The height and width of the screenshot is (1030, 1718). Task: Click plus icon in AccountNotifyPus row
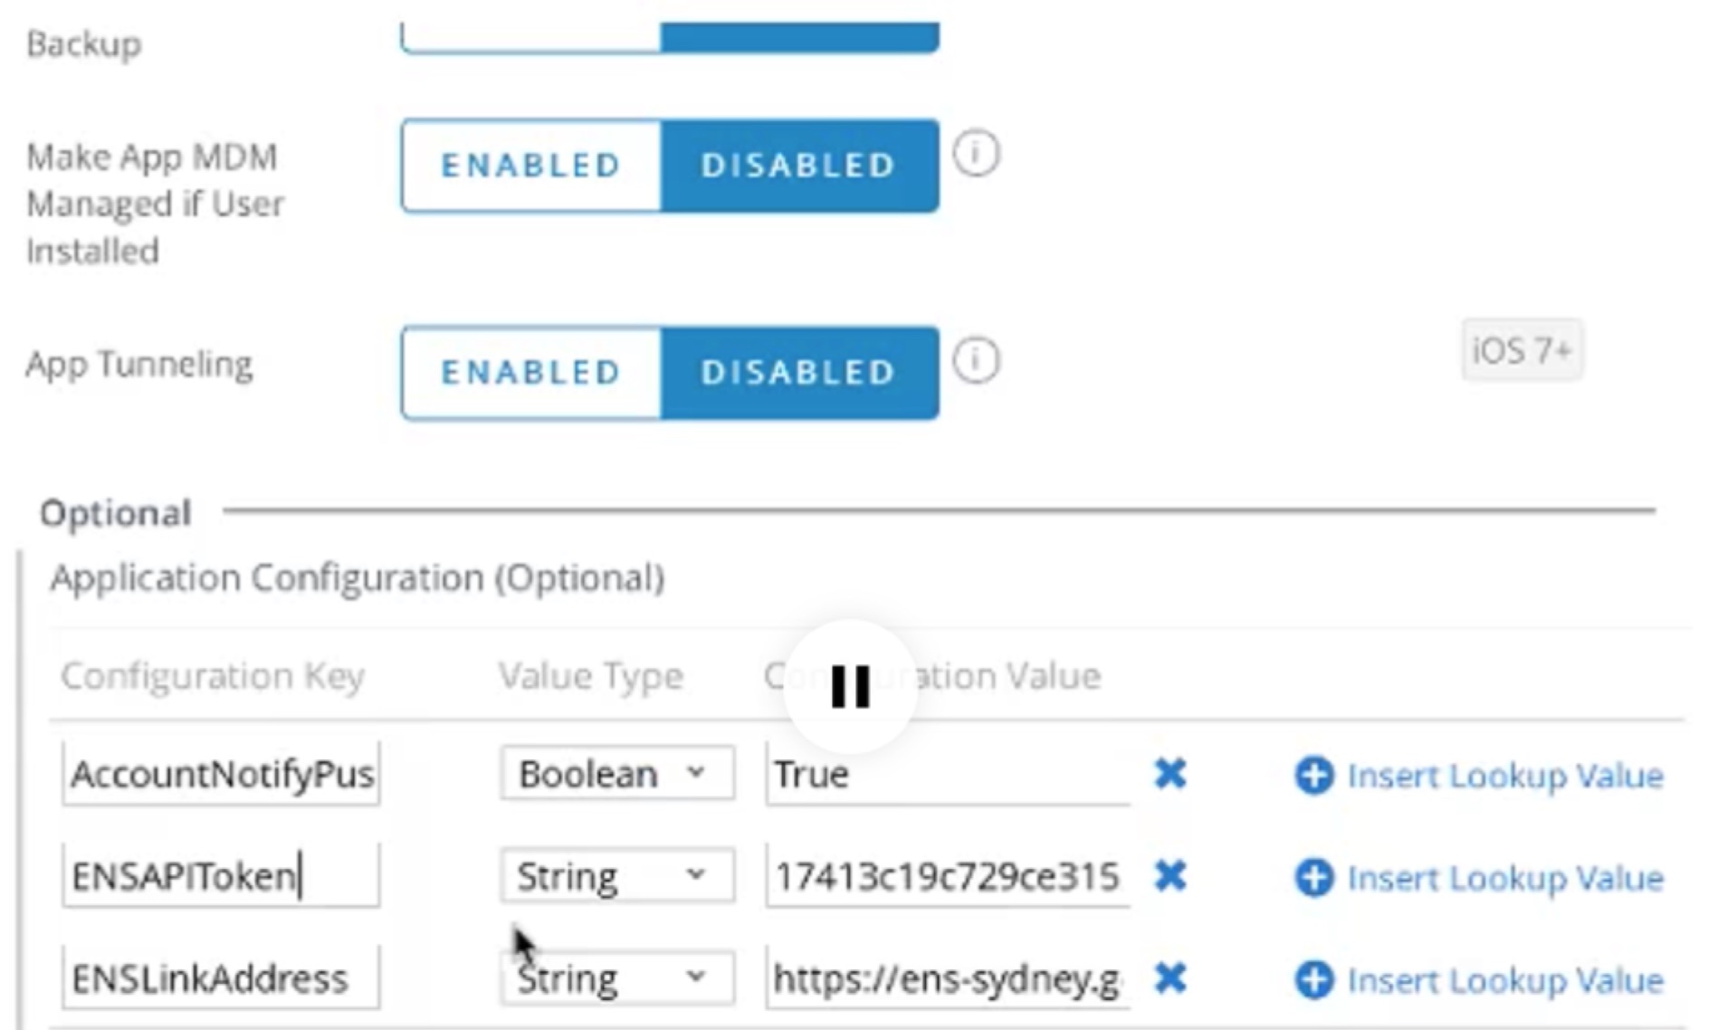[1313, 776]
